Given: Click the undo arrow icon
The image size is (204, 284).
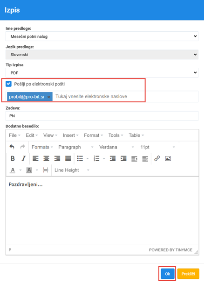Looking at the screenshot, I should tap(12, 147).
